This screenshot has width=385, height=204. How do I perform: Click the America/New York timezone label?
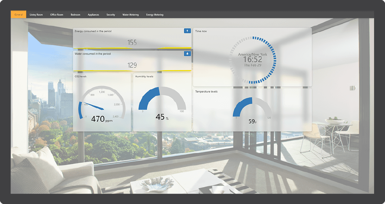253,54
